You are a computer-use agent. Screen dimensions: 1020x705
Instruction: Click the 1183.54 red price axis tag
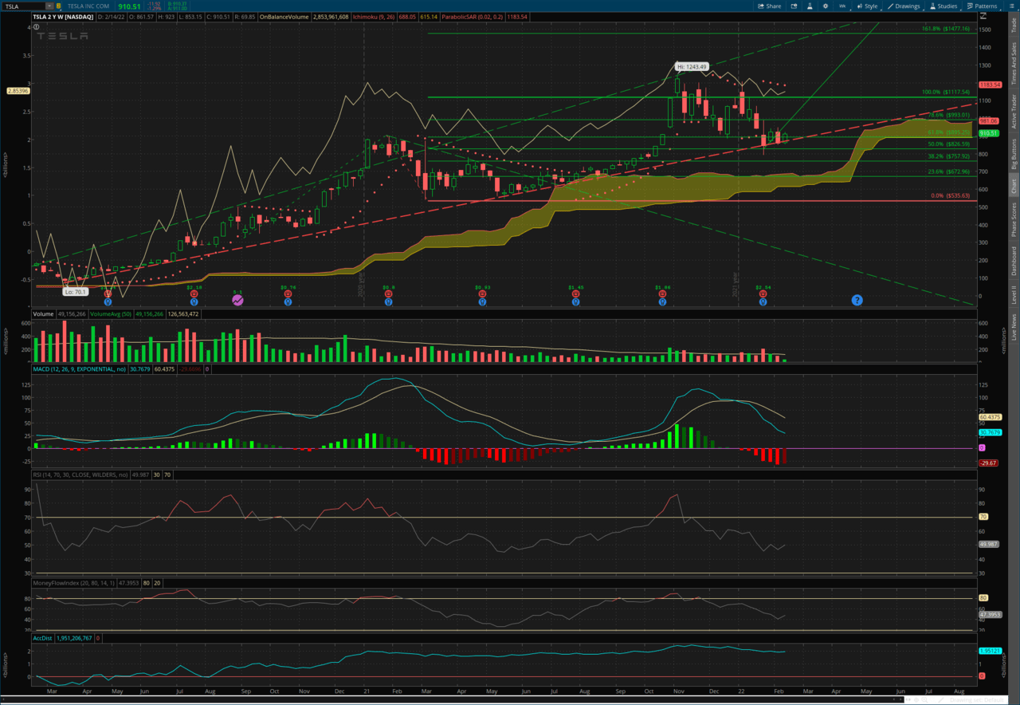point(990,85)
